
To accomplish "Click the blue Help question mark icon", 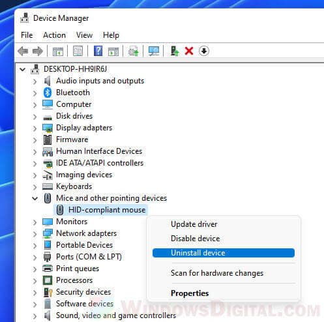I will pyautogui.click(x=98, y=51).
